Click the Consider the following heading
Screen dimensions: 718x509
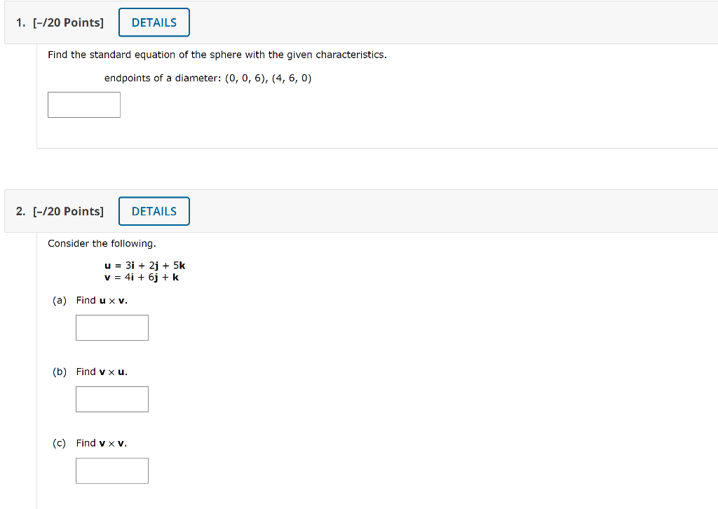pyautogui.click(x=102, y=243)
